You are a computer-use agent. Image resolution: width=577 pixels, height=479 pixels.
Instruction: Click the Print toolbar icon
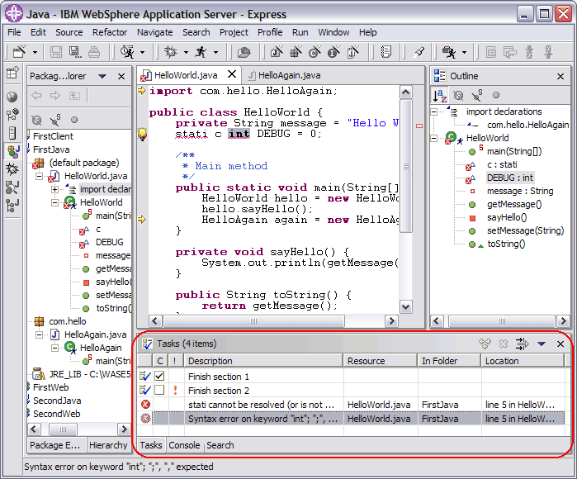[x=94, y=52]
